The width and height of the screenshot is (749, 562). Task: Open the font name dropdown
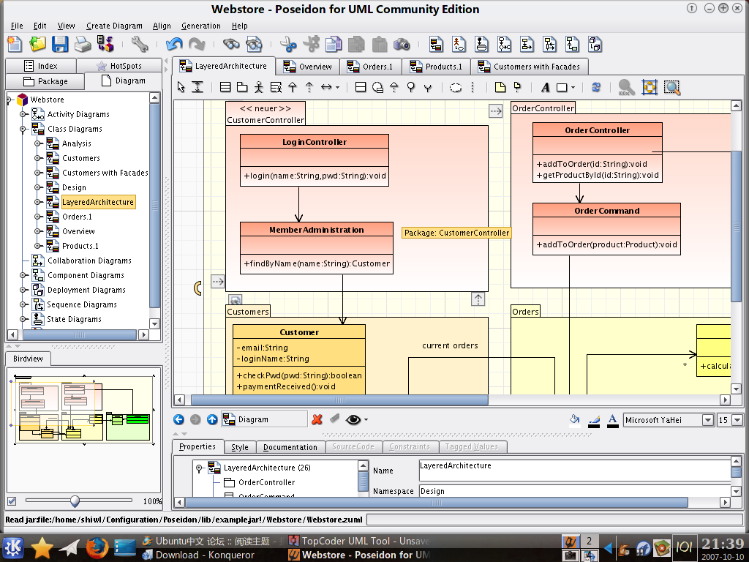708,420
